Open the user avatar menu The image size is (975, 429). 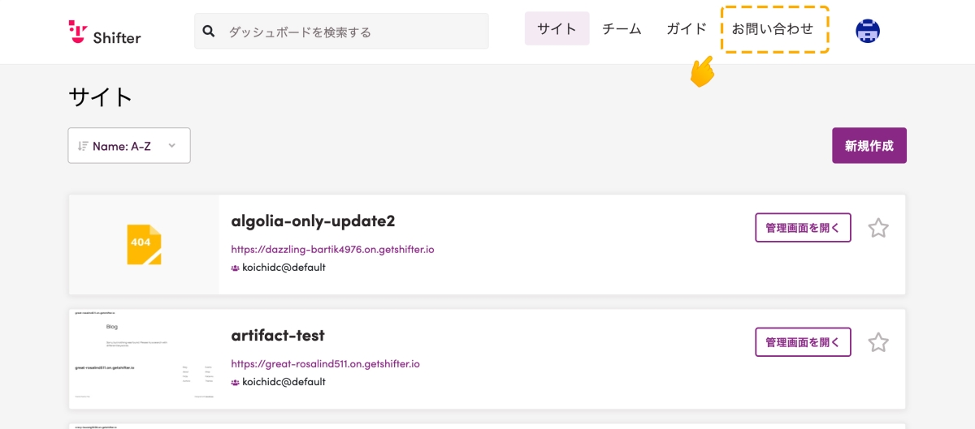pyautogui.click(x=868, y=31)
